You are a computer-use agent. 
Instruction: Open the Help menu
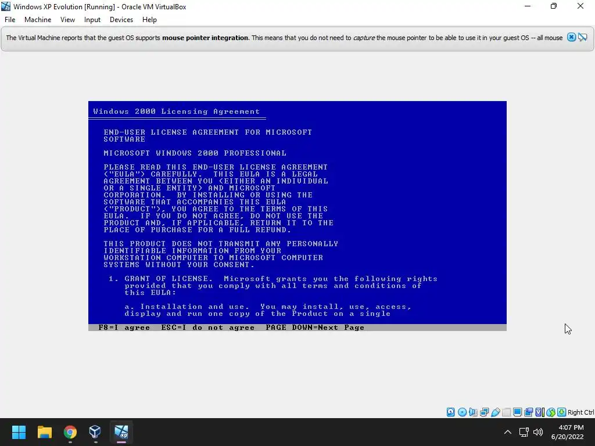tap(149, 20)
